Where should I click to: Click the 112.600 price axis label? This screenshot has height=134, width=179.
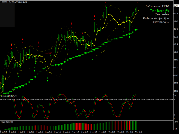pos(176,21)
